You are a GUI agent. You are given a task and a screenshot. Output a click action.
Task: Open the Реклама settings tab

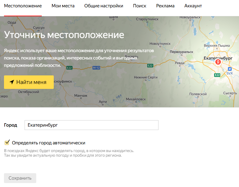(x=165, y=6)
